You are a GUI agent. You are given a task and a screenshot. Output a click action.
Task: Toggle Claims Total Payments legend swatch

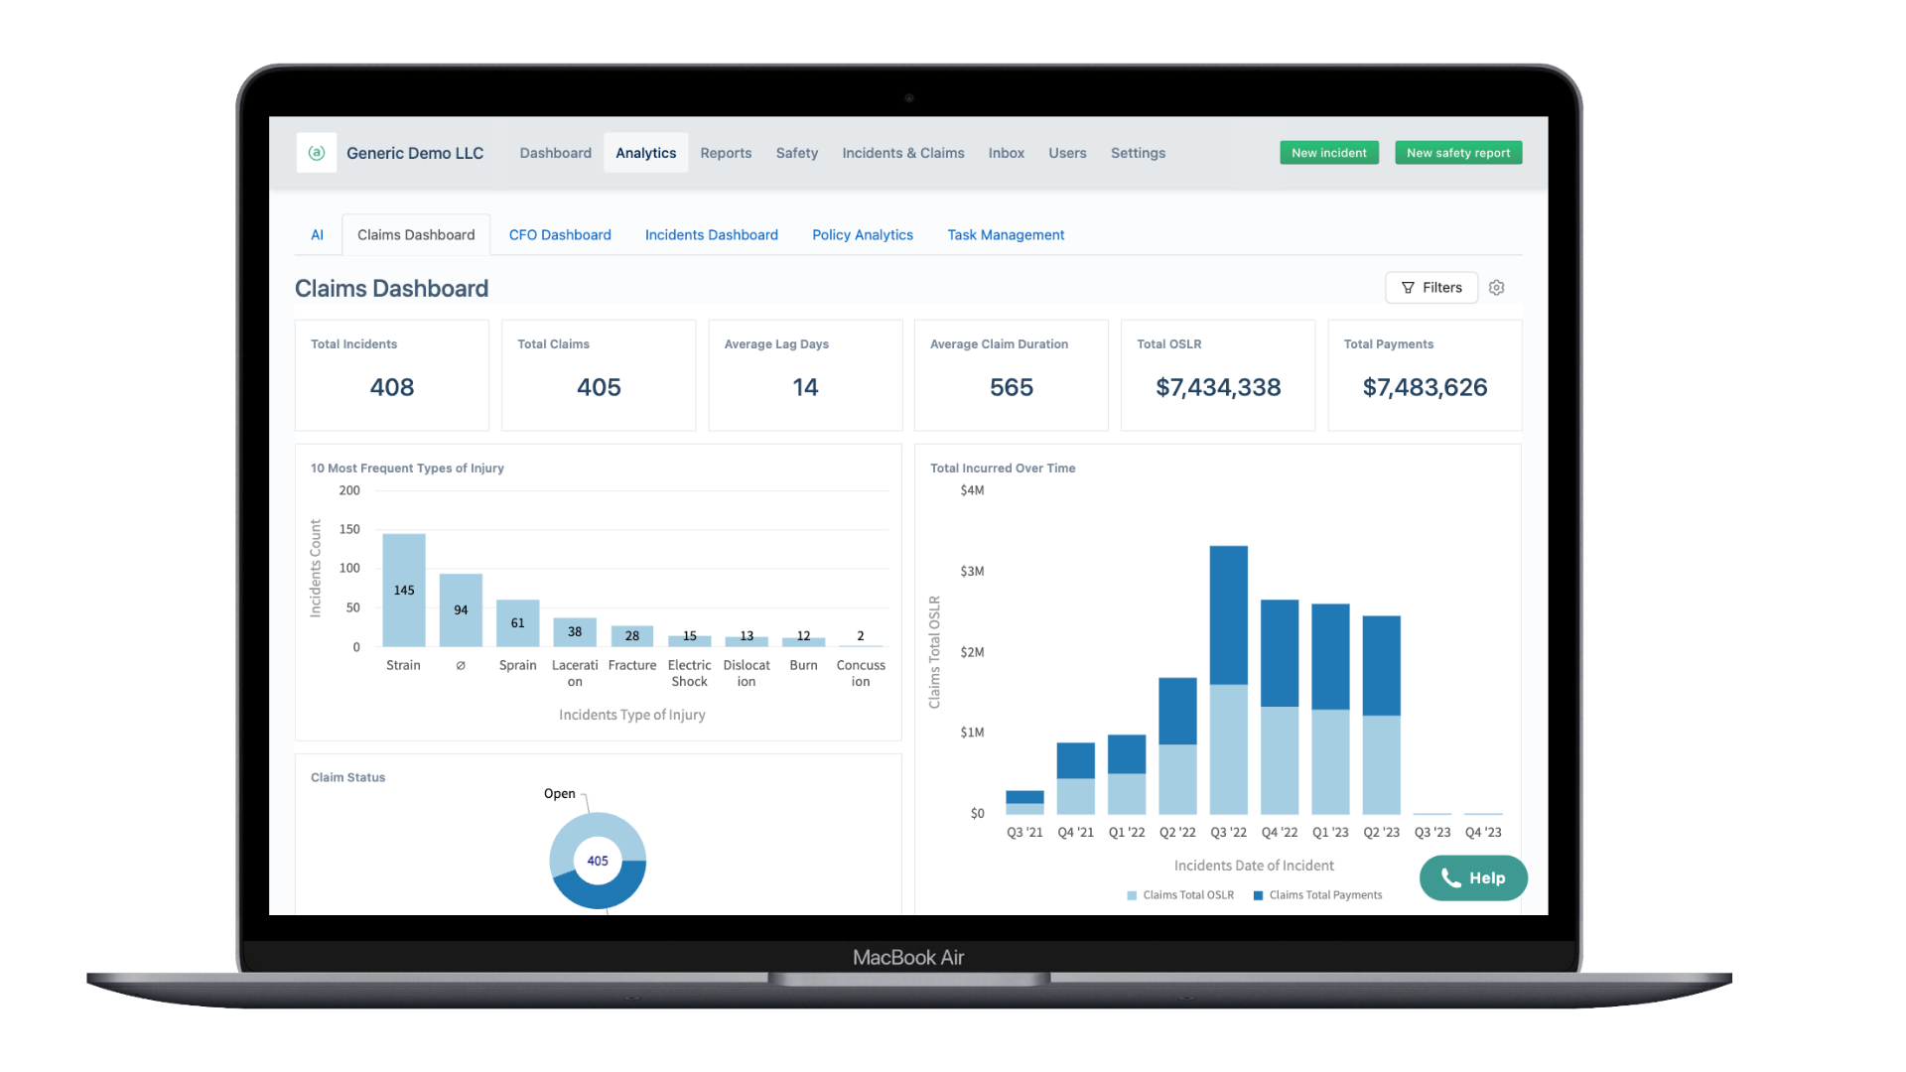coord(1258,895)
